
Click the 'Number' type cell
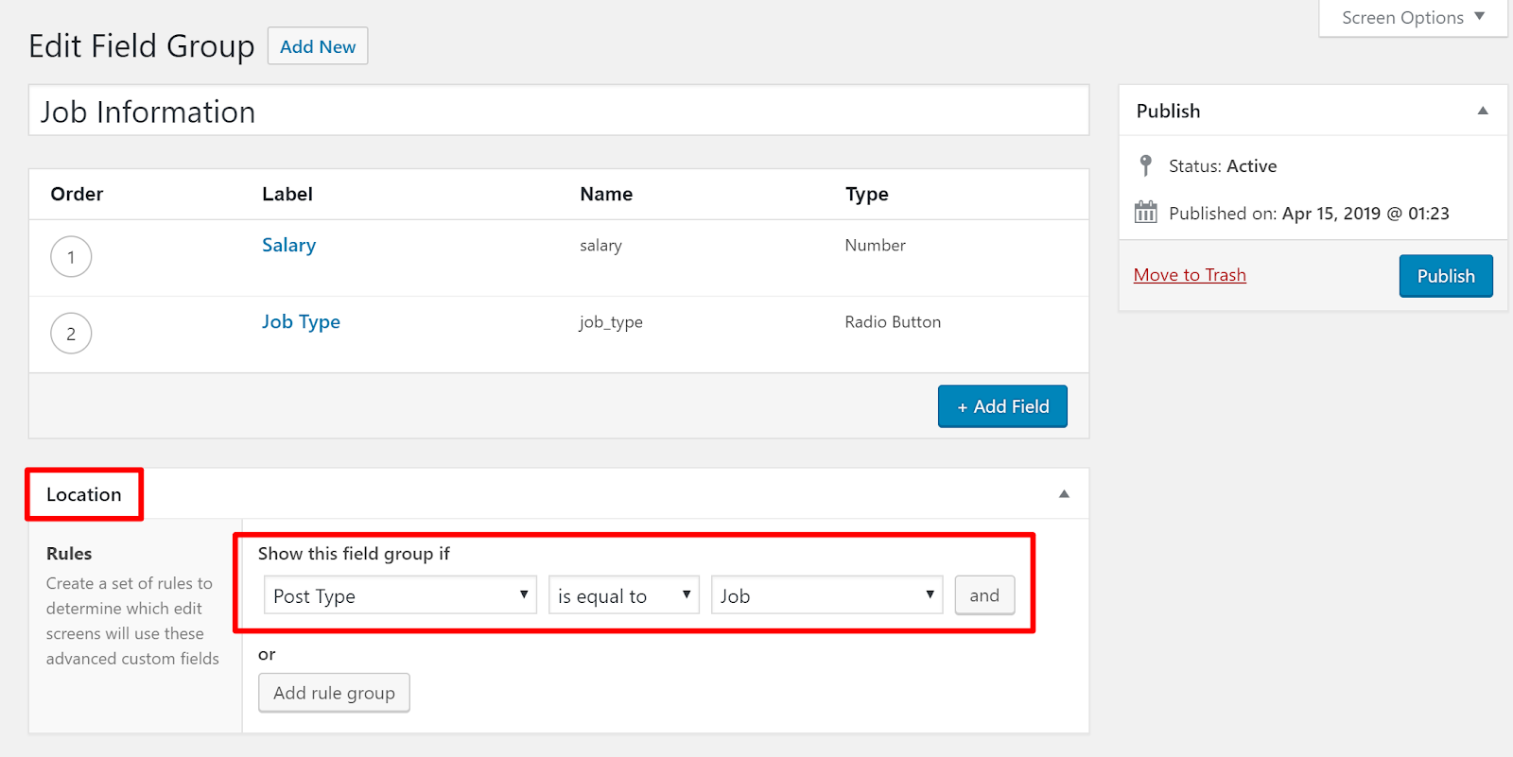click(875, 246)
